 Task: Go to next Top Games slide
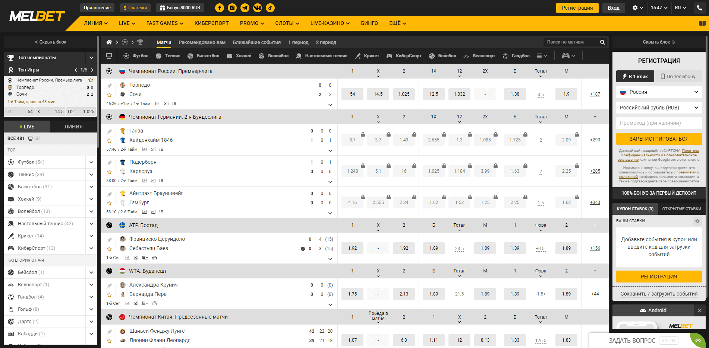pos(92,70)
